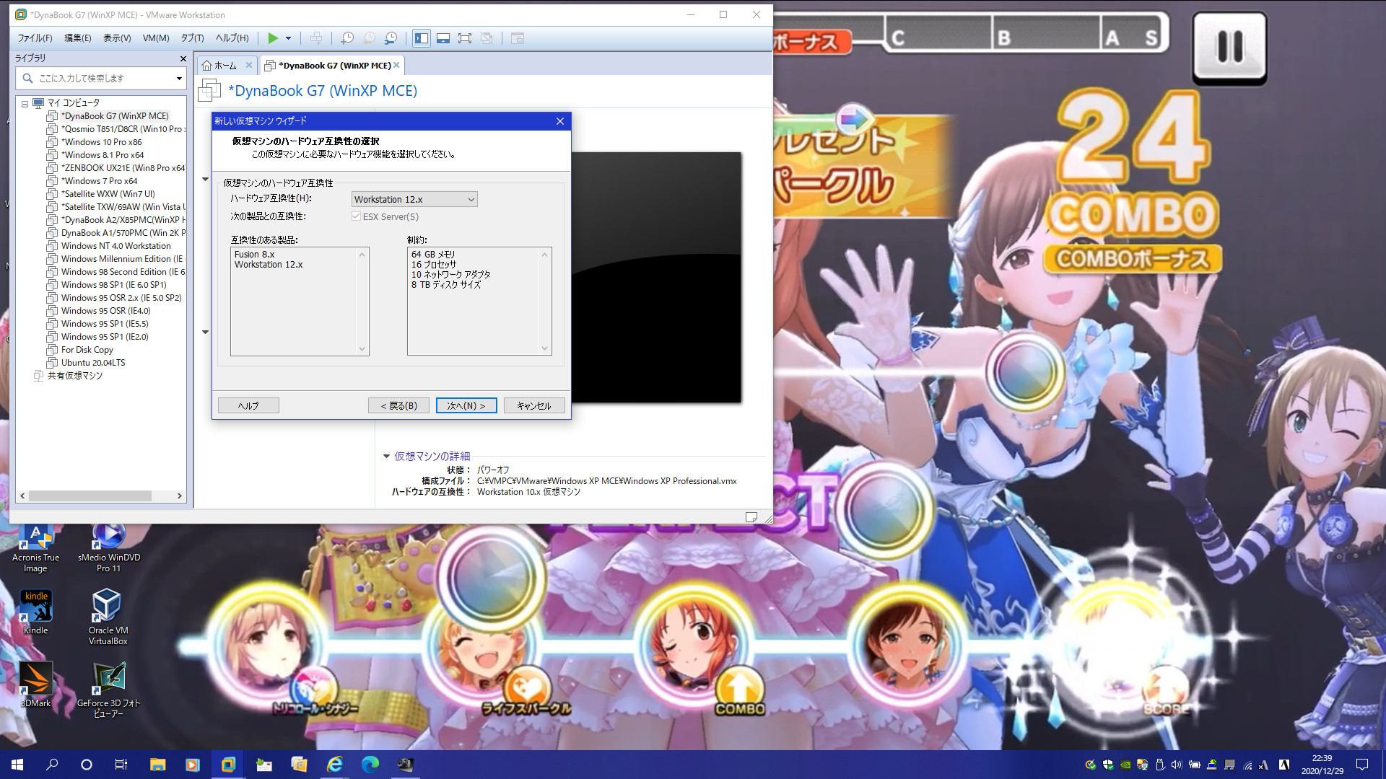
Task: Open the 編集(E) menu
Action: tap(78, 38)
